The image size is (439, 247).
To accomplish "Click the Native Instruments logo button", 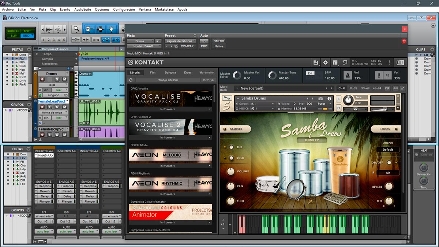I will (400, 63).
